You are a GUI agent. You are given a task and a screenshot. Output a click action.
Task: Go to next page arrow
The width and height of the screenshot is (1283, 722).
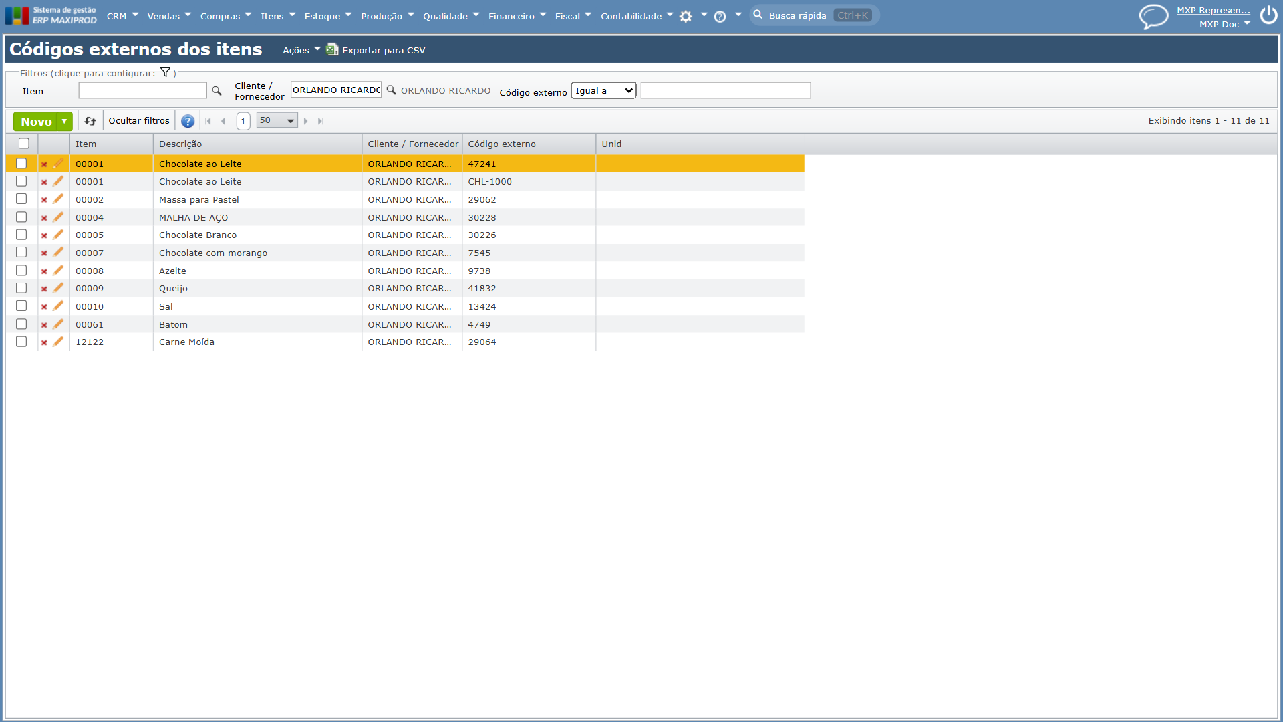(x=306, y=121)
